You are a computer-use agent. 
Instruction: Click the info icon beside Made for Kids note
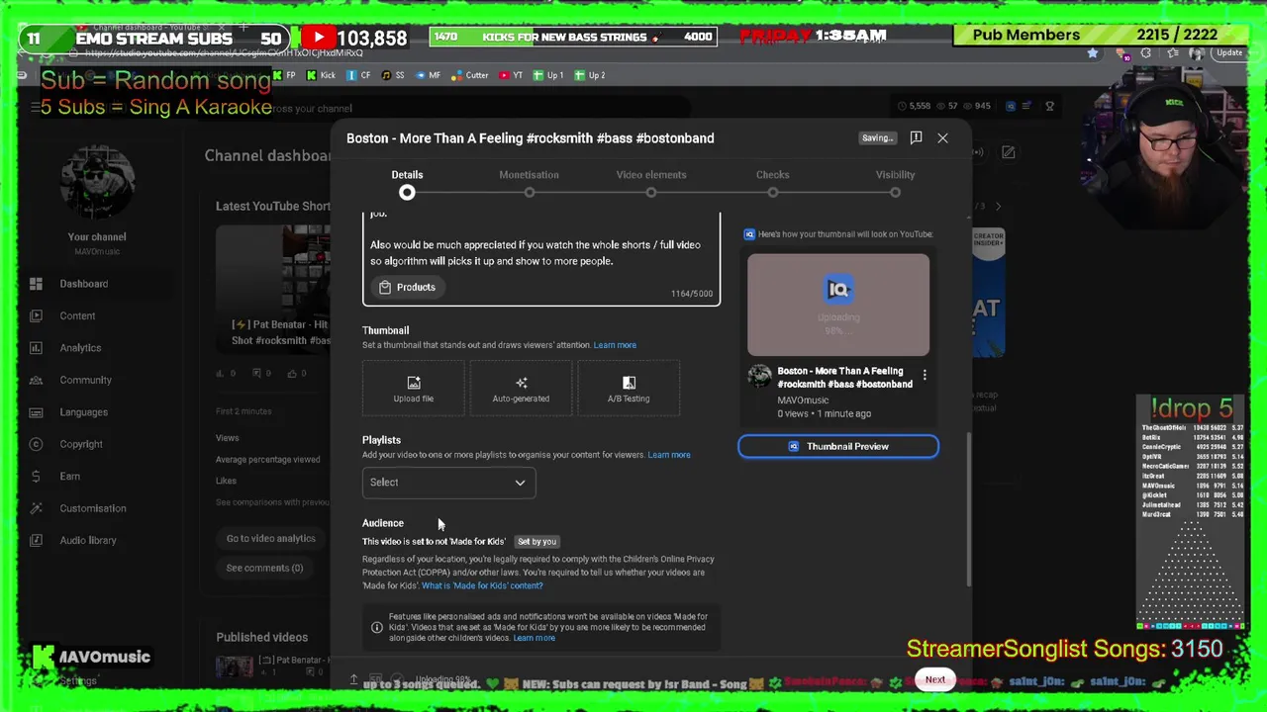tap(376, 628)
